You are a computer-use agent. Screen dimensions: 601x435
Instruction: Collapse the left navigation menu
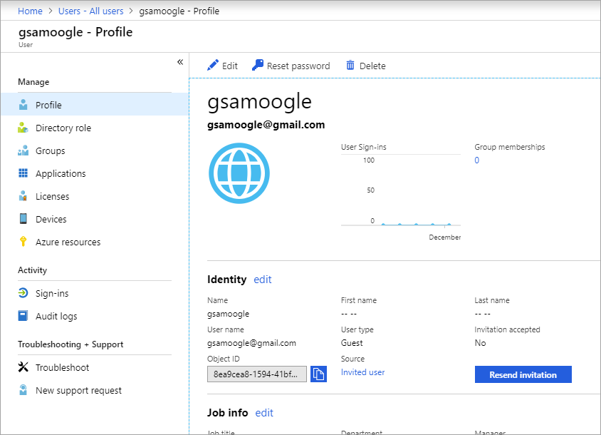180,62
